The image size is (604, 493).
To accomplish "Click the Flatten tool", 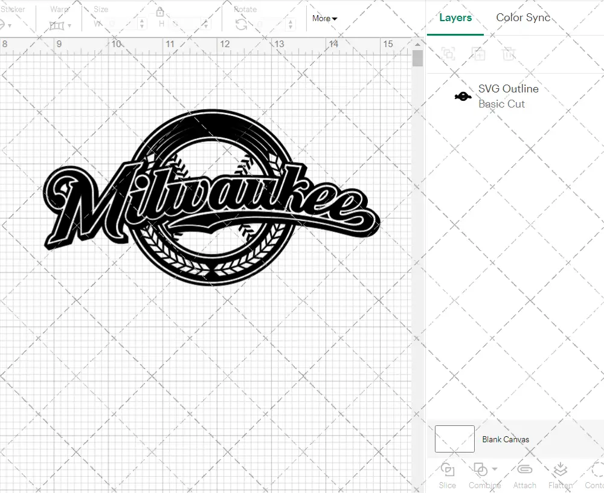I will click(560, 475).
